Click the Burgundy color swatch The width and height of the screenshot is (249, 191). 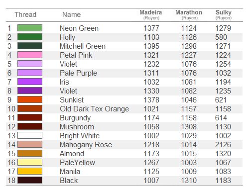tap(30, 117)
